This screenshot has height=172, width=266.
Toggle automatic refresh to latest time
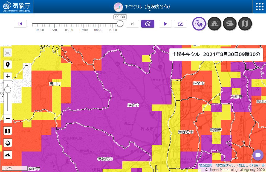point(148,24)
